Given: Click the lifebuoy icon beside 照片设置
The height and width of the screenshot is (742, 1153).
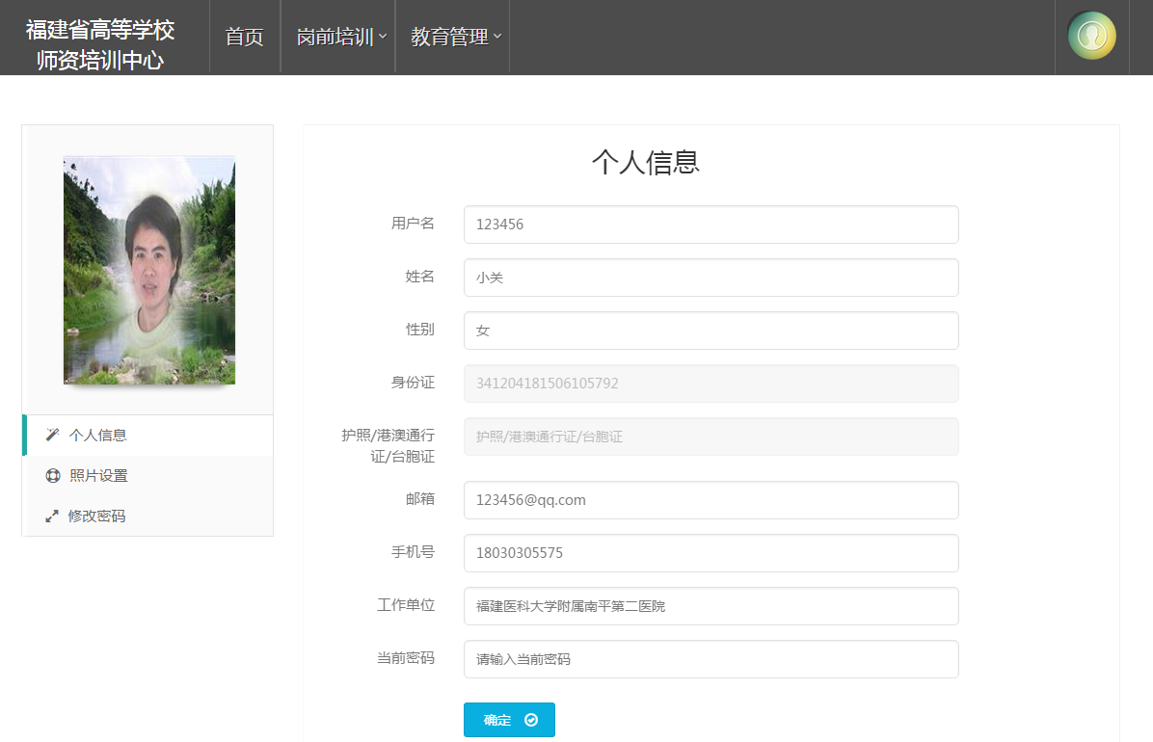Looking at the screenshot, I should pyautogui.click(x=52, y=476).
